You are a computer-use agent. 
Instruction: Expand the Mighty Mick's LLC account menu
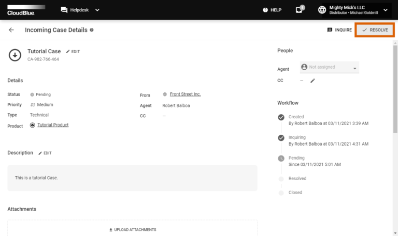coord(386,10)
